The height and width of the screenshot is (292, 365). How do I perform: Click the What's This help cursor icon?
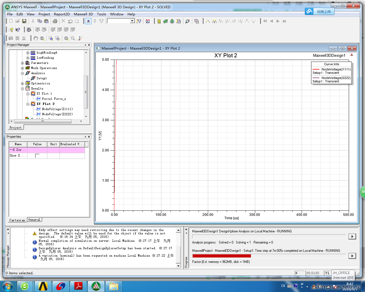click(x=18, y=30)
